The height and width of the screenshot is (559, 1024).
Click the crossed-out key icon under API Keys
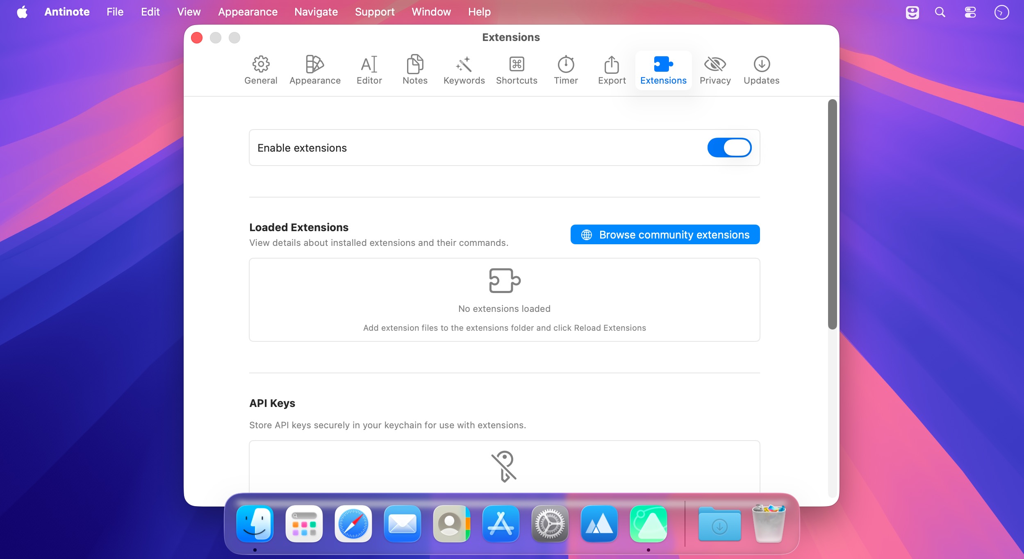point(504,466)
